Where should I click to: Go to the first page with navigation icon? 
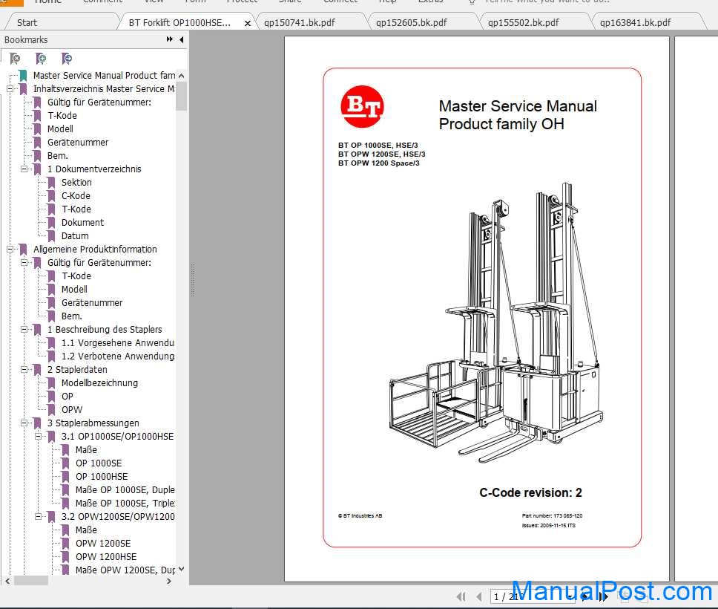461,596
